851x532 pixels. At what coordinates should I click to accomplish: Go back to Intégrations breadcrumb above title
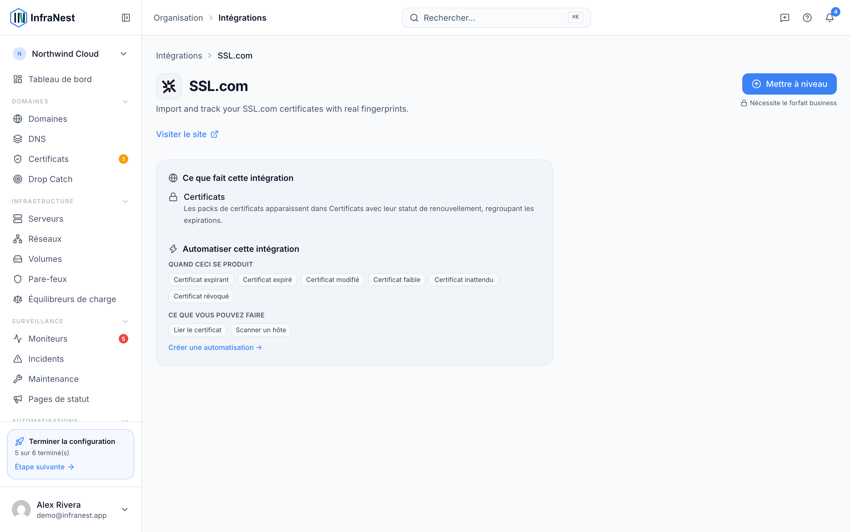(x=179, y=56)
